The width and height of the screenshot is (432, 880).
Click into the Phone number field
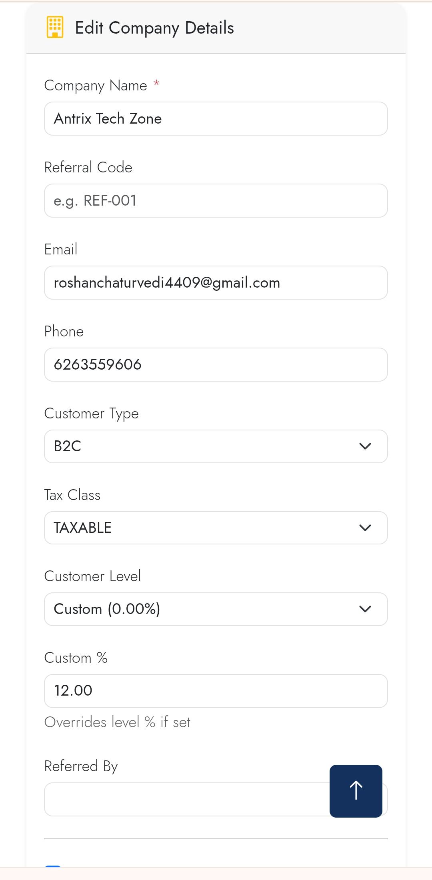point(216,365)
